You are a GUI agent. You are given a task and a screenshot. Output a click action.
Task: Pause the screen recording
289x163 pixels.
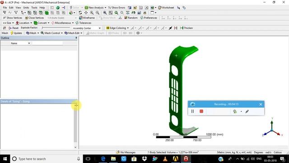point(192,111)
